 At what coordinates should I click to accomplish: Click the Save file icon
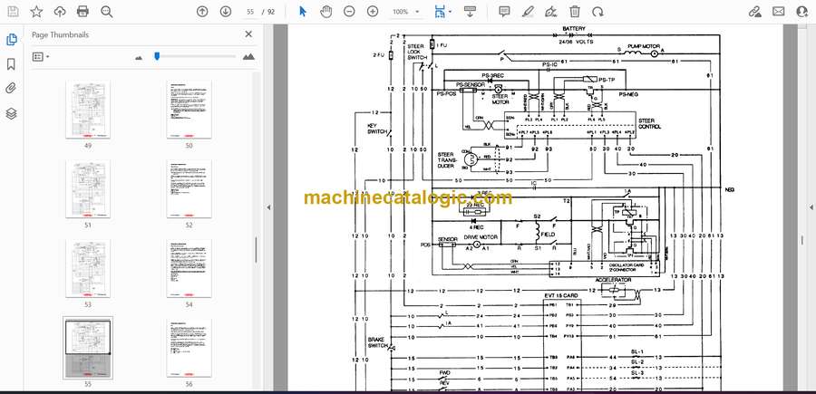coord(12,12)
